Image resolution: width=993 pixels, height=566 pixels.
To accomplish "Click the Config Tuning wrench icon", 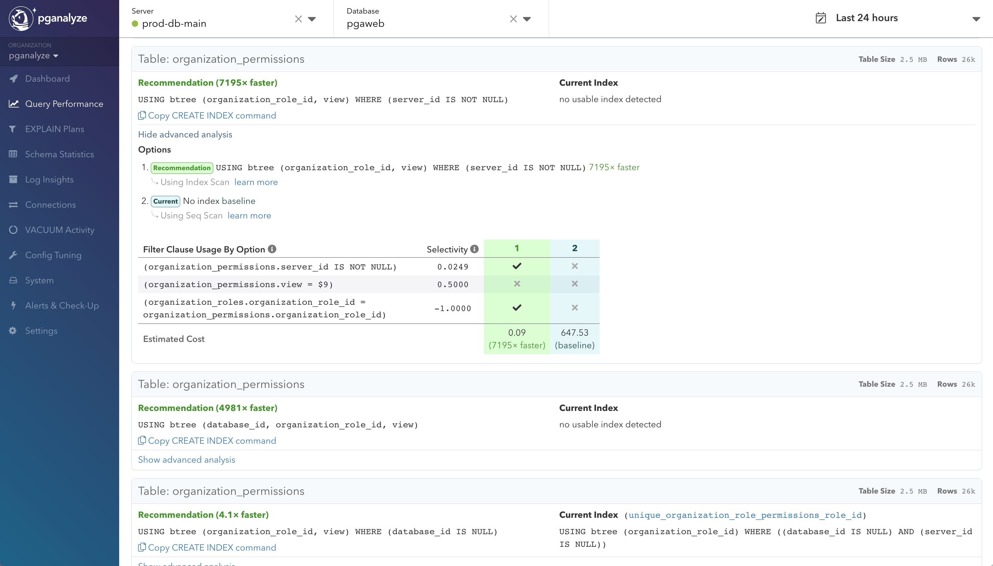I will click(13, 255).
